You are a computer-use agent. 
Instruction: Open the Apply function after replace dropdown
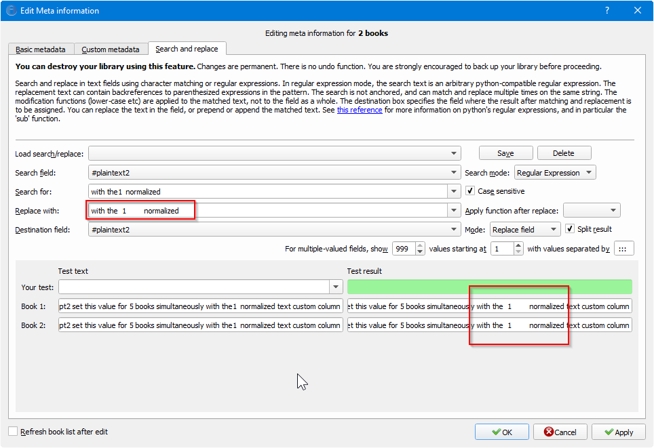pyautogui.click(x=592, y=211)
